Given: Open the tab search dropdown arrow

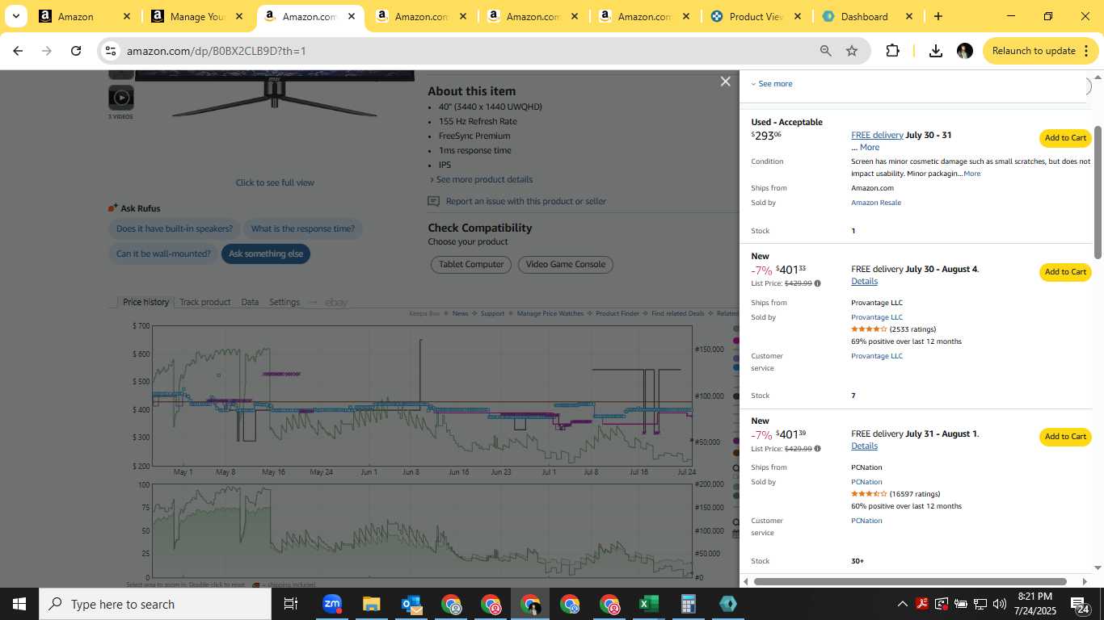Looking at the screenshot, I should [15, 16].
